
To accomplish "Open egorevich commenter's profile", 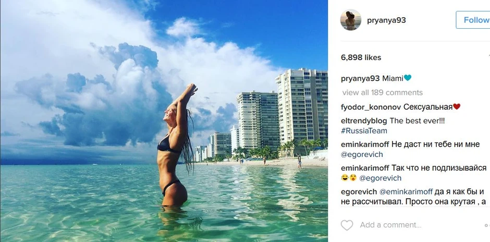I will pos(359,191).
